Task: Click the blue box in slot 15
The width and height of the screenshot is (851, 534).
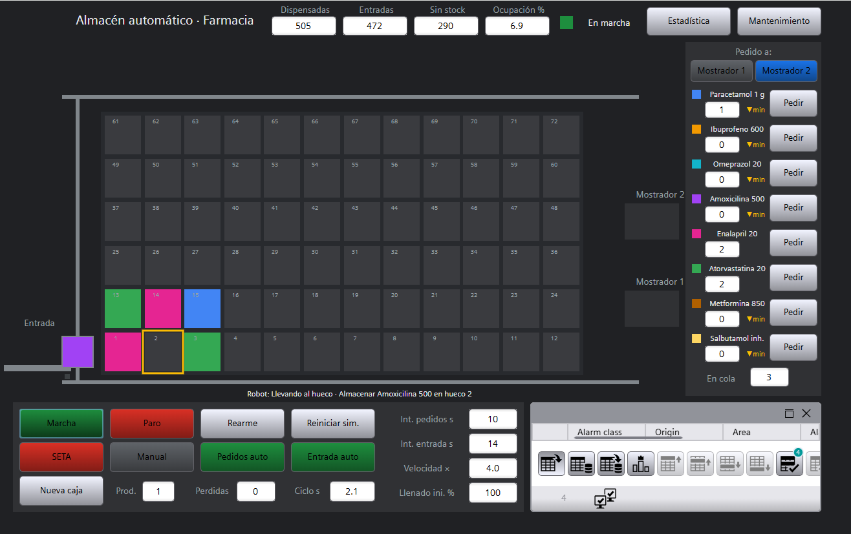Action: pyautogui.click(x=202, y=309)
